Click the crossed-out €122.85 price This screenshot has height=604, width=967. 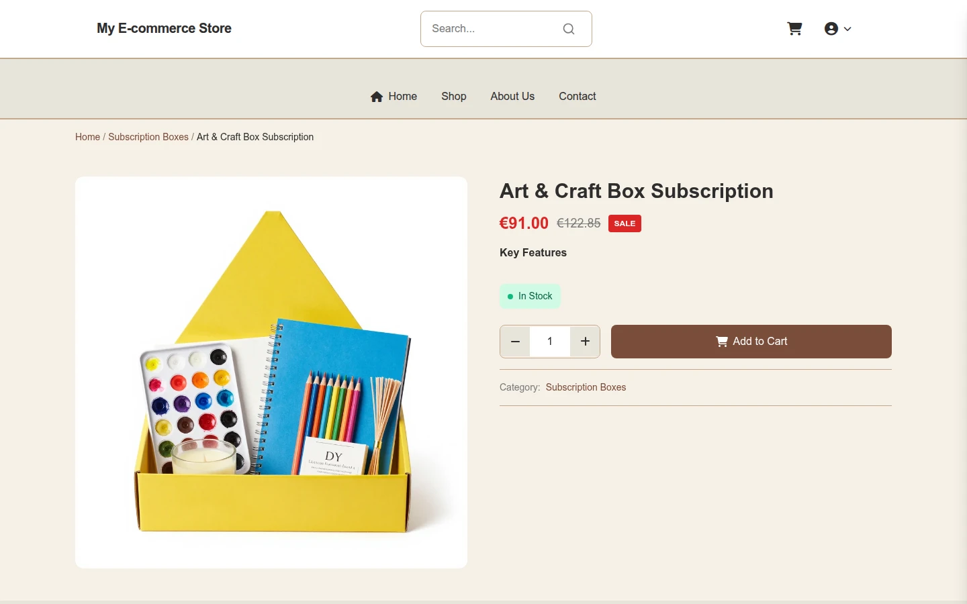point(579,223)
